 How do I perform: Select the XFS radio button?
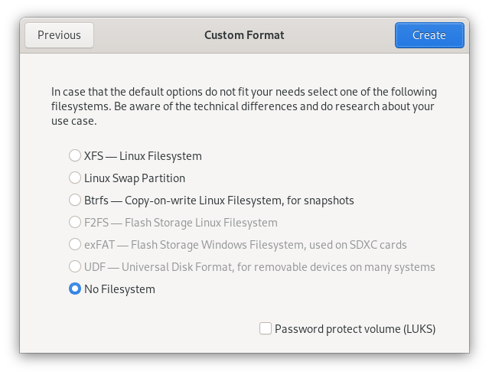coord(75,156)
